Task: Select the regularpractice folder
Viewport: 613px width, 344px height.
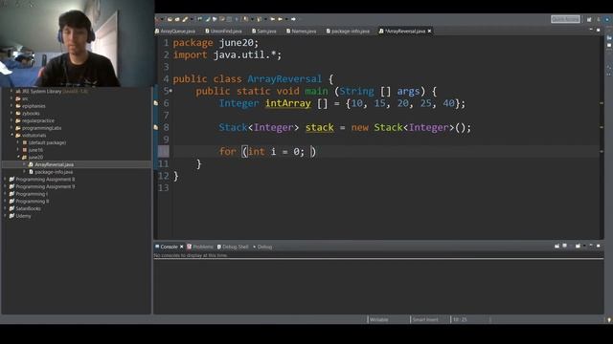Action: point(38,121)
